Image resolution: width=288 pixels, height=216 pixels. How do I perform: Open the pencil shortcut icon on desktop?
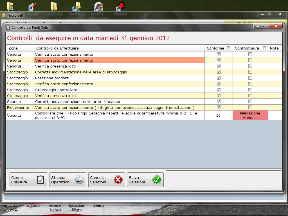point(33,6)
